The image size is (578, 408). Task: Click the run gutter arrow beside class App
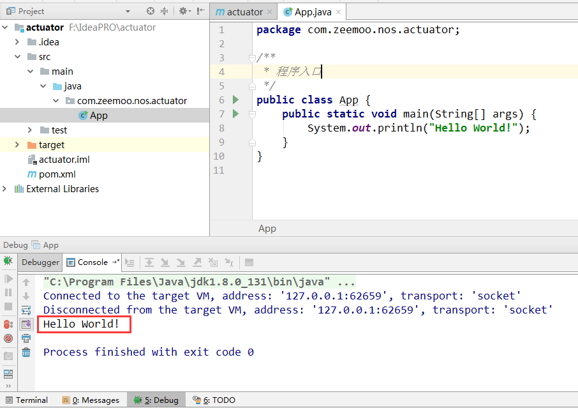coord(236,100)
